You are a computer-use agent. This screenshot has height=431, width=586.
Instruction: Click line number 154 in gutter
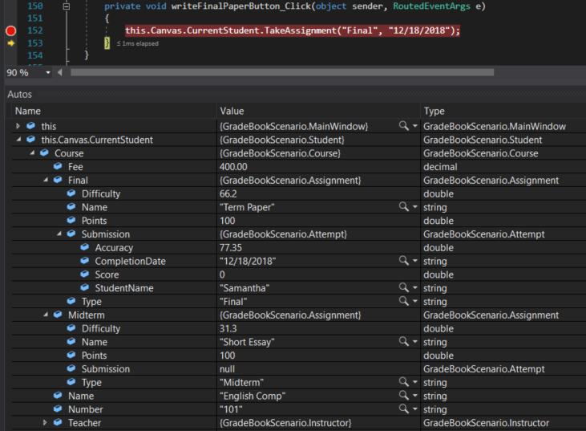34,55
